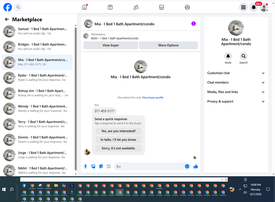Open the taskbar clock and date
The height and width of the screenshot is (202, 275).
click(256, 189)
